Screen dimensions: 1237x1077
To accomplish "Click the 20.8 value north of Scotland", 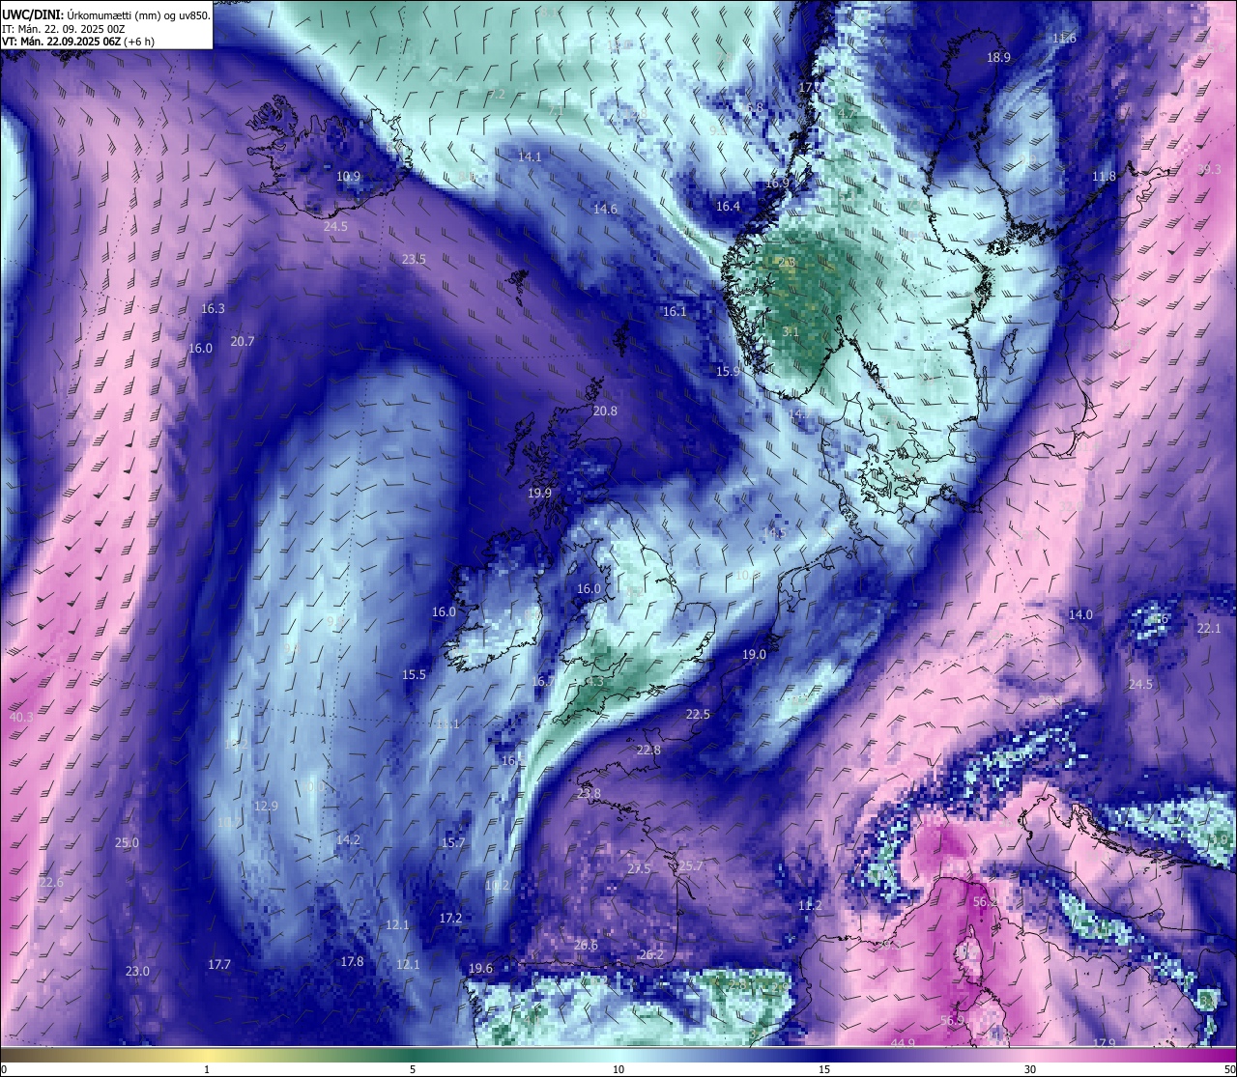I will pos(605,411).
